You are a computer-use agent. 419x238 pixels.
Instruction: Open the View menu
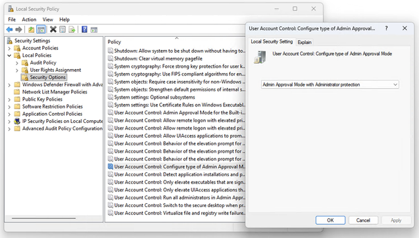[x=47, y=20]
